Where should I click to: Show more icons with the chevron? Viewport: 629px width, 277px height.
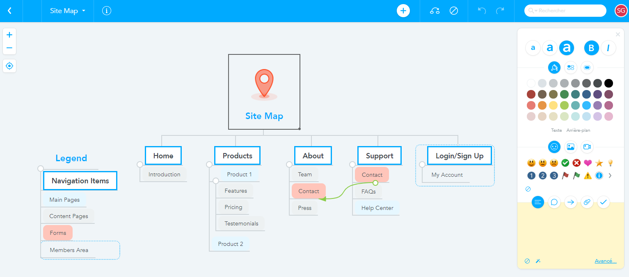coord(610,176)
